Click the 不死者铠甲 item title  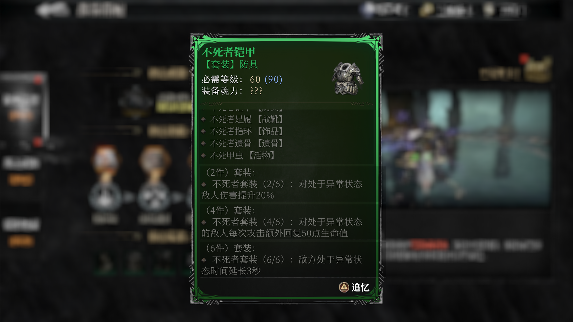228,52
